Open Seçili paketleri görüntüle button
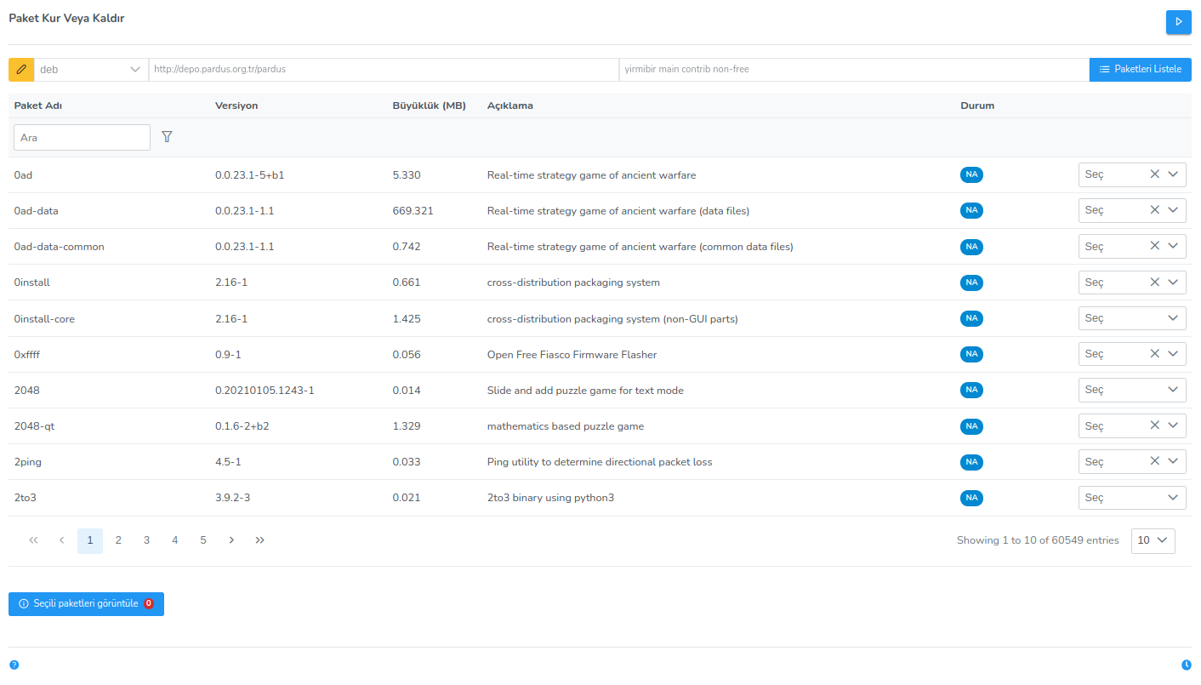 point(86,604)
